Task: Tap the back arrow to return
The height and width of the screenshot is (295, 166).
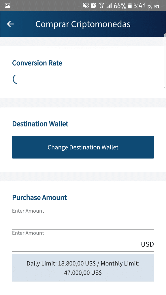Action: 10,24
